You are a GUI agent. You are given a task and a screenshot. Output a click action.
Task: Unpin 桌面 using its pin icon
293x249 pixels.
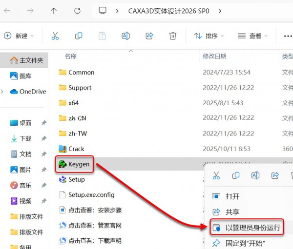(x=44, y=123)
